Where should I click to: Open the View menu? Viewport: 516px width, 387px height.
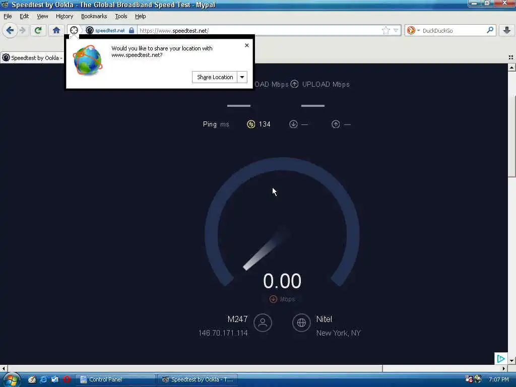point(42,16)
